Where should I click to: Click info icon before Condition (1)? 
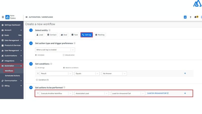37,80
